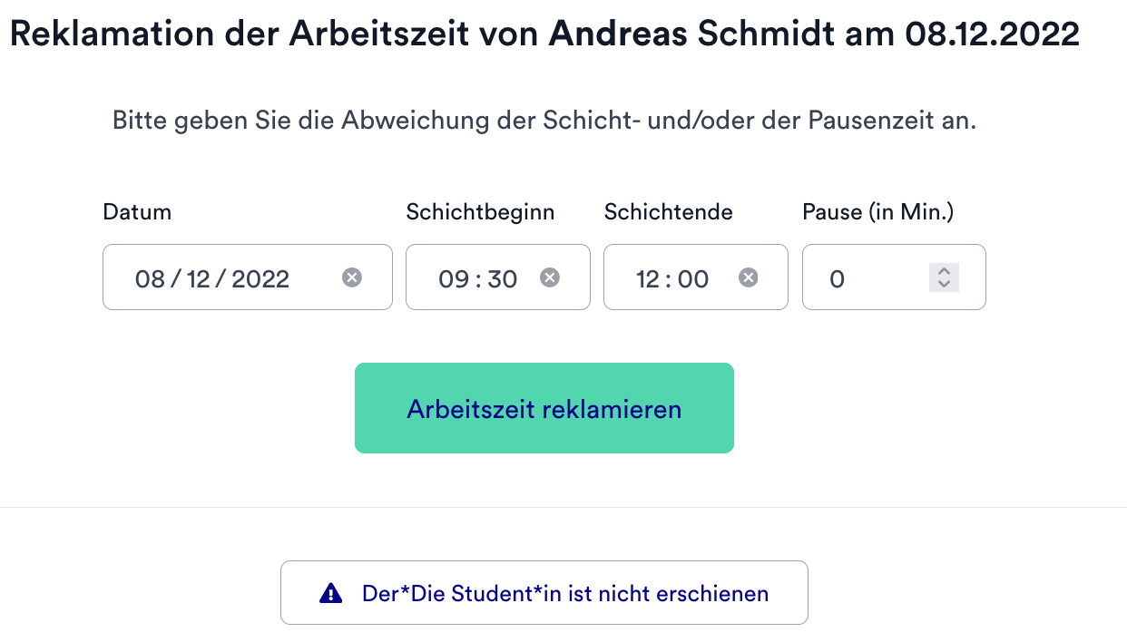Select the minutes 30 in Schichtbeginn
The width and height of the screenshot is (1127, 642).
click(502, 278)
